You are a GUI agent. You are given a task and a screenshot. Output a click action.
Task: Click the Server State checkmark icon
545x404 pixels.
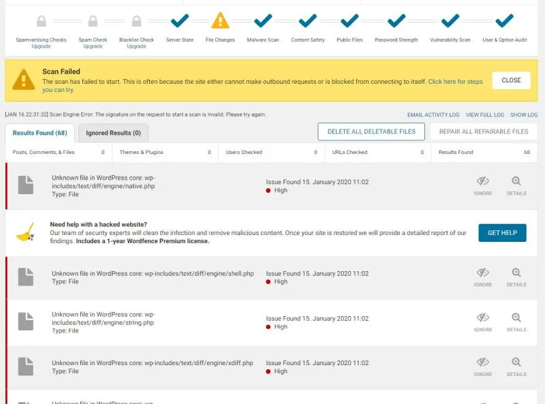click(180, 21)
